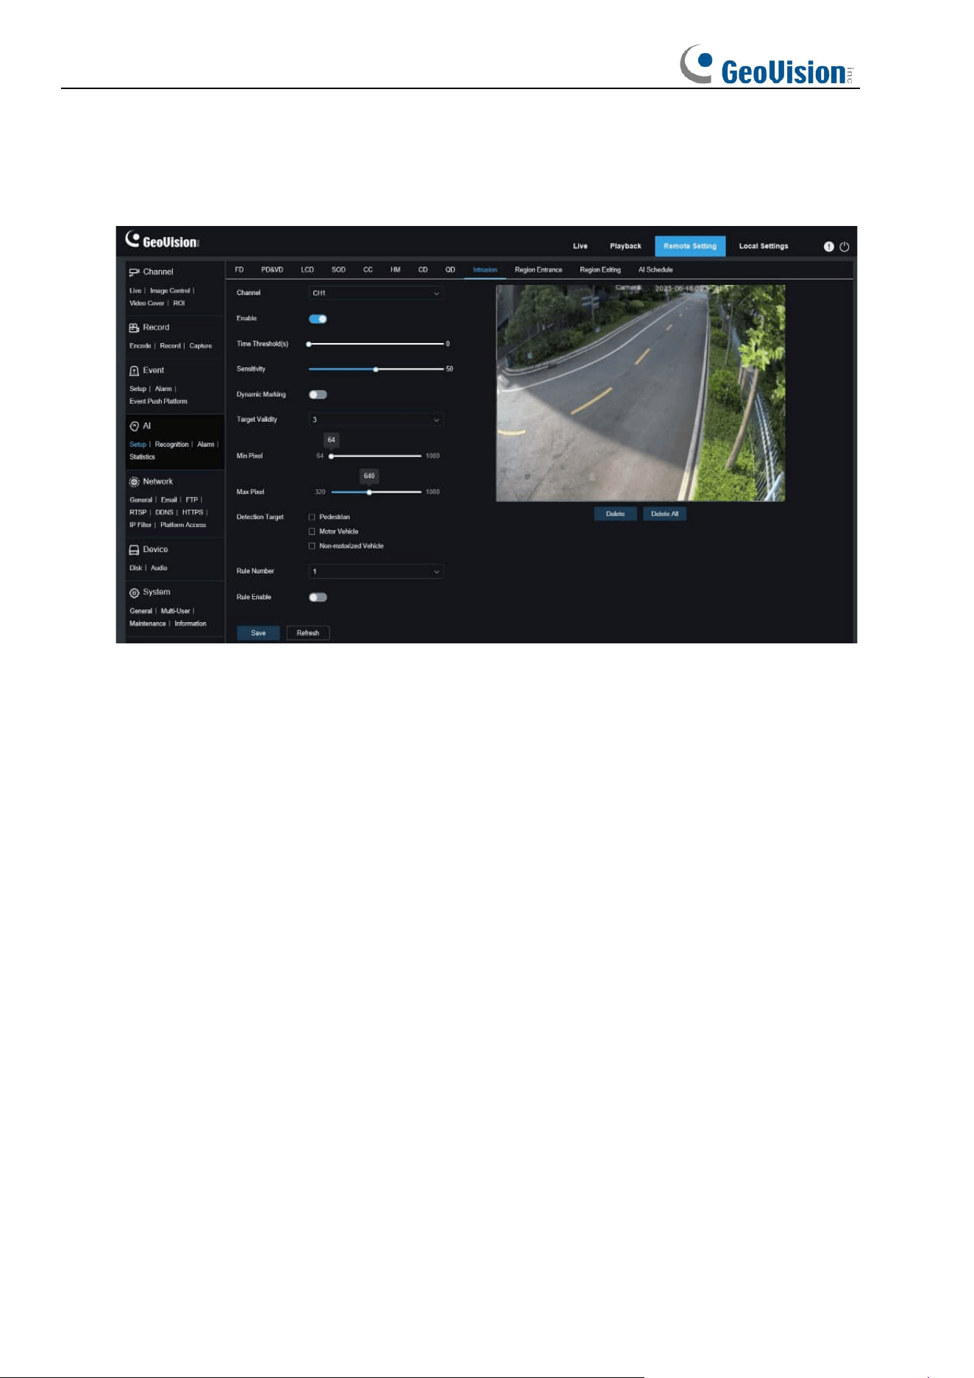
Task: Click the camera preview image
Action: 641,393
